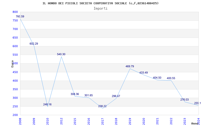This screenshot has height=126, width=201.
Task: Select the Euro y-axis title
Action: [x=12, y=64]
